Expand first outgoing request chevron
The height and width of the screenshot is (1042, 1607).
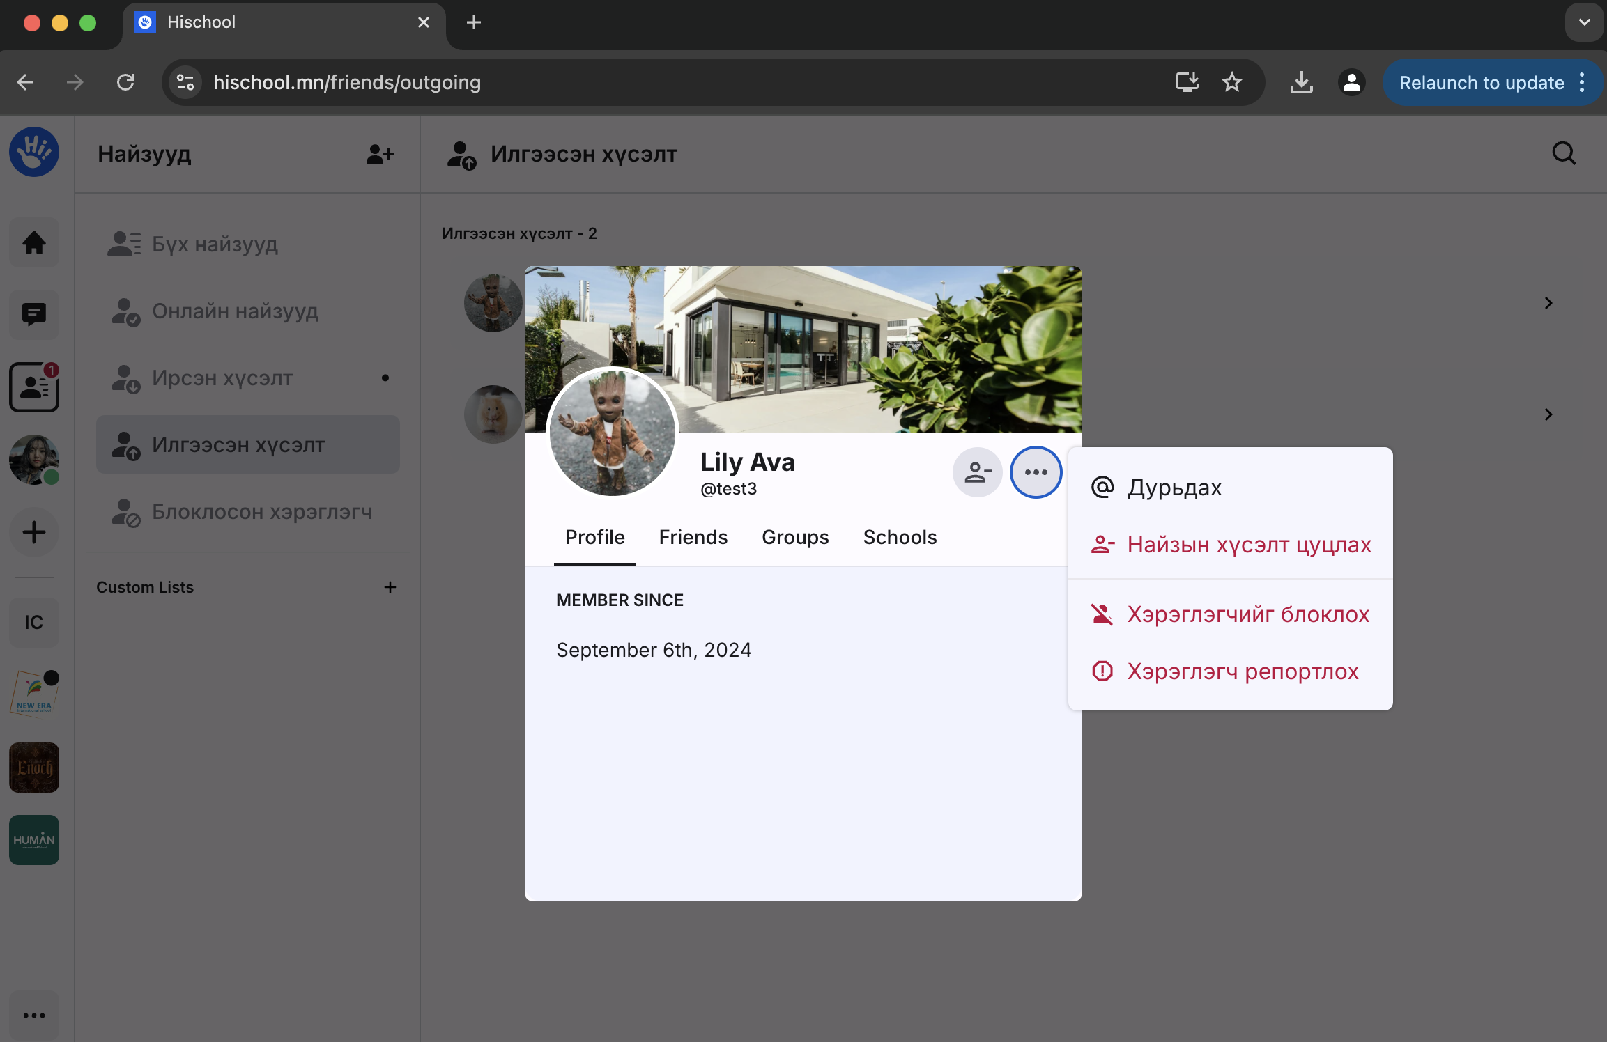coord(1548,303)
